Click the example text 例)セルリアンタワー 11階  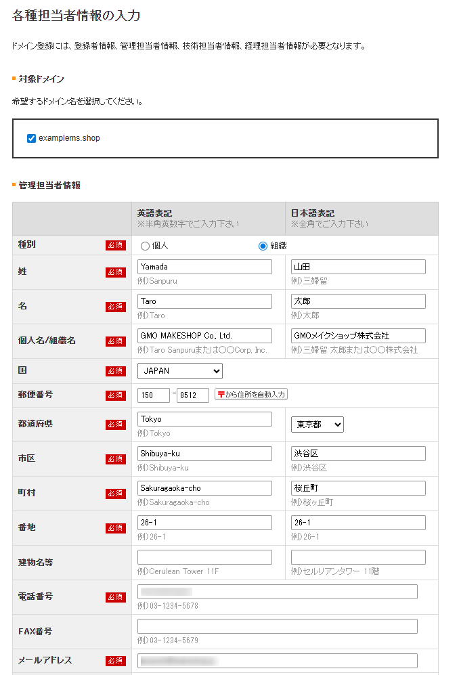[x=335, y=571]
